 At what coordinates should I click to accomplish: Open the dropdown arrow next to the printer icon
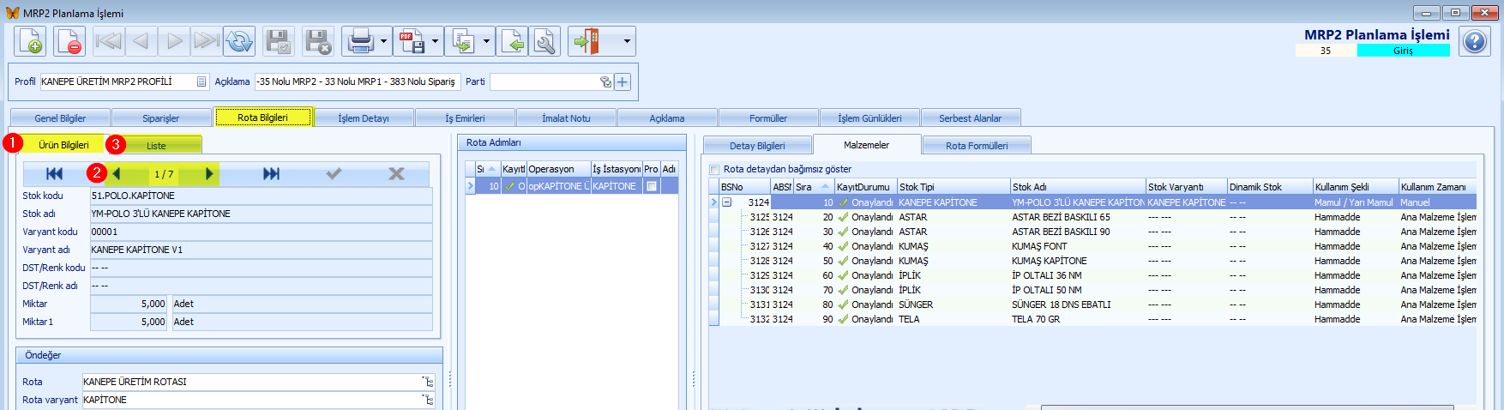coord(383,41)
